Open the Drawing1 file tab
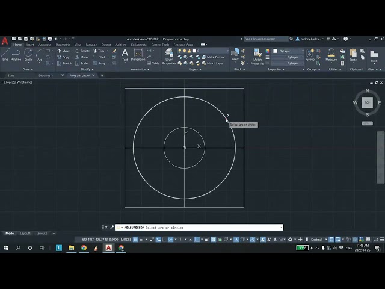 coord(46,75)
